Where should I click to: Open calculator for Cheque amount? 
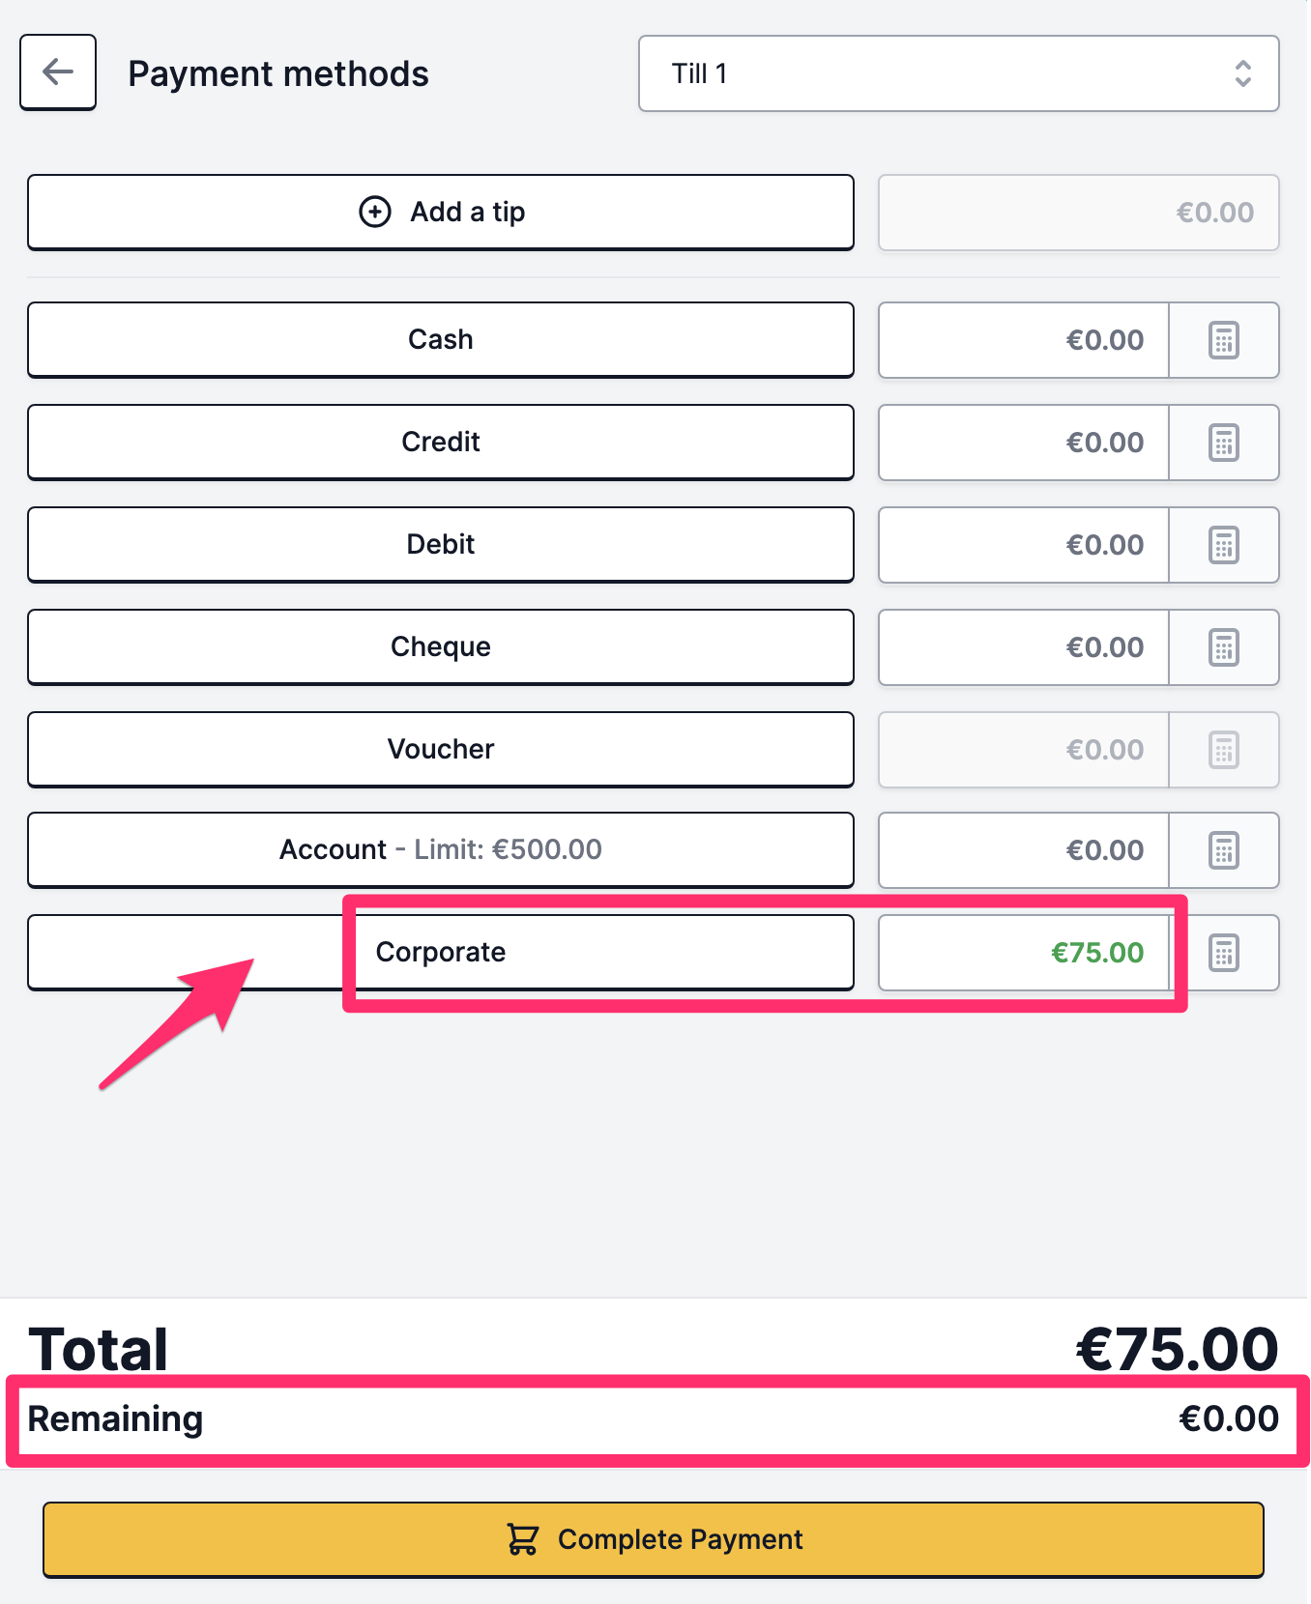(x=1224, y=647)
